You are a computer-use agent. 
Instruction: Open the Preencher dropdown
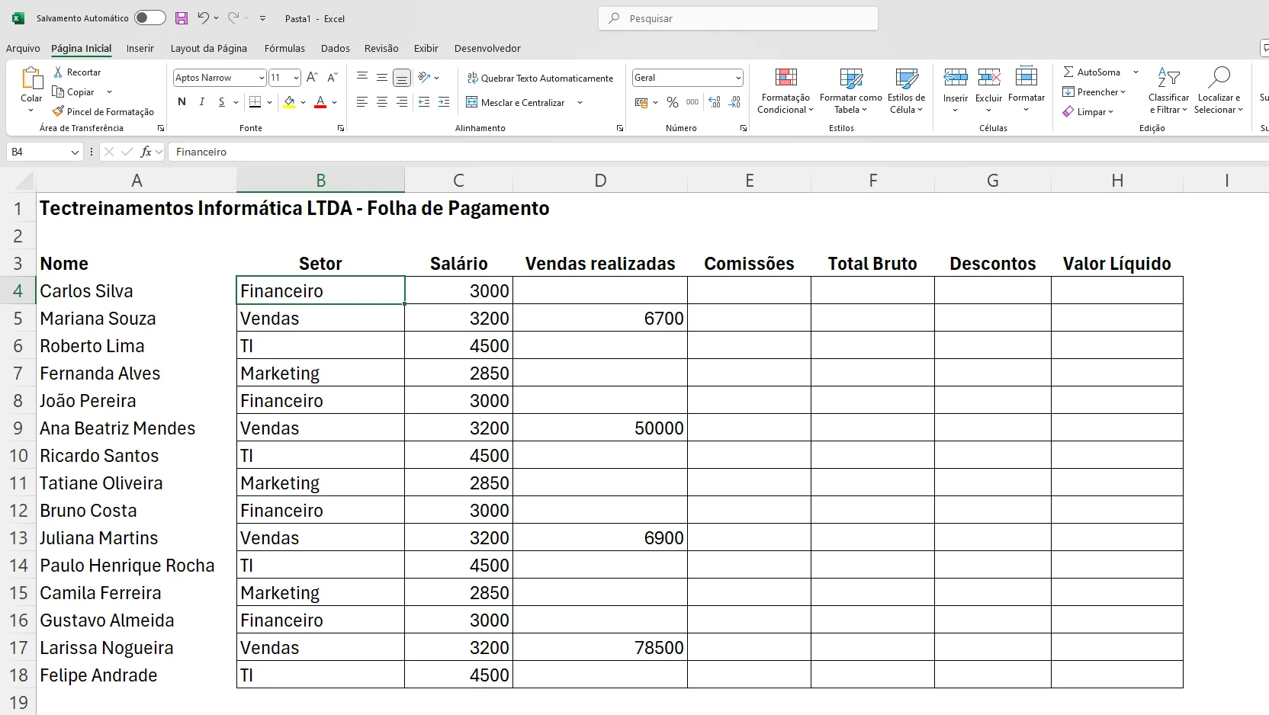coord(1094,91)
